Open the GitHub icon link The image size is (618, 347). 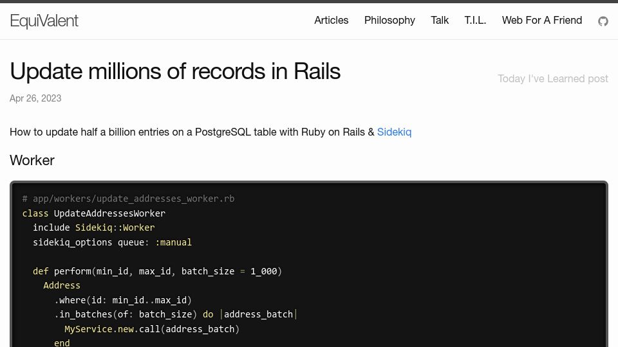tap(603, 21)
